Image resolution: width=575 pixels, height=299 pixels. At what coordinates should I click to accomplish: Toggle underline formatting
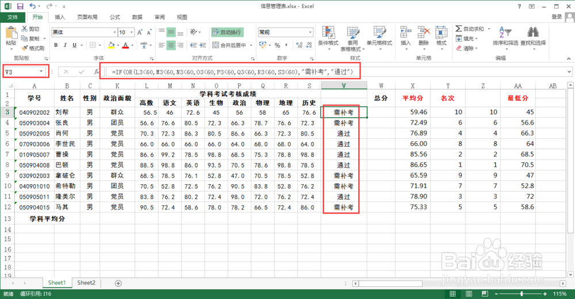[x=74, y=45]
